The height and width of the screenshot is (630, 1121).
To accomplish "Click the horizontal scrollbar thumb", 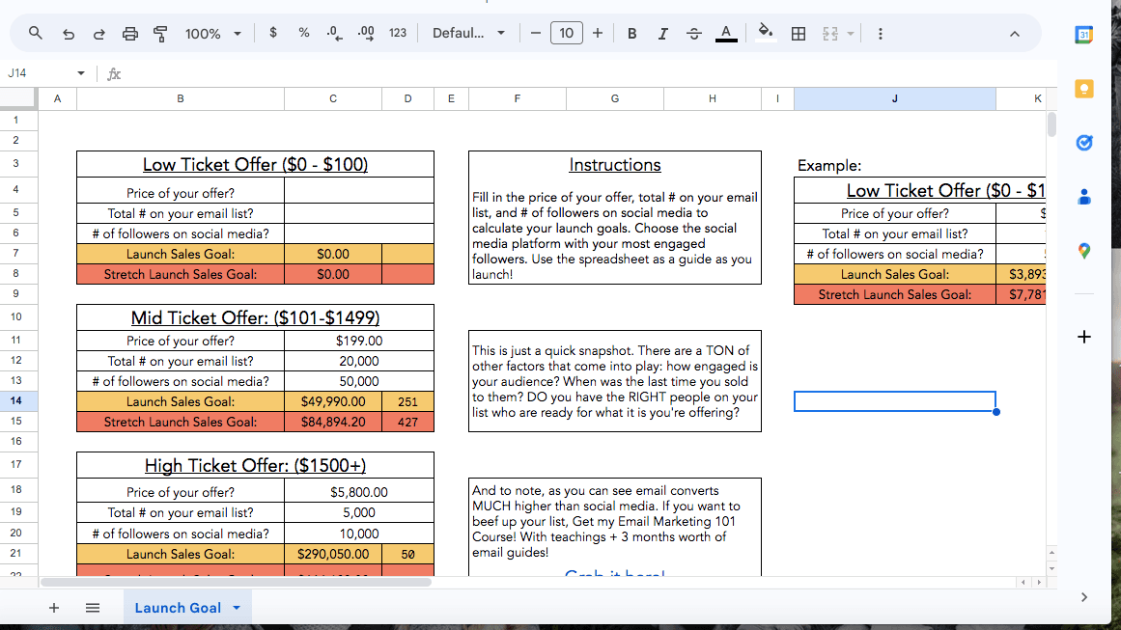I will coord(236,582).
